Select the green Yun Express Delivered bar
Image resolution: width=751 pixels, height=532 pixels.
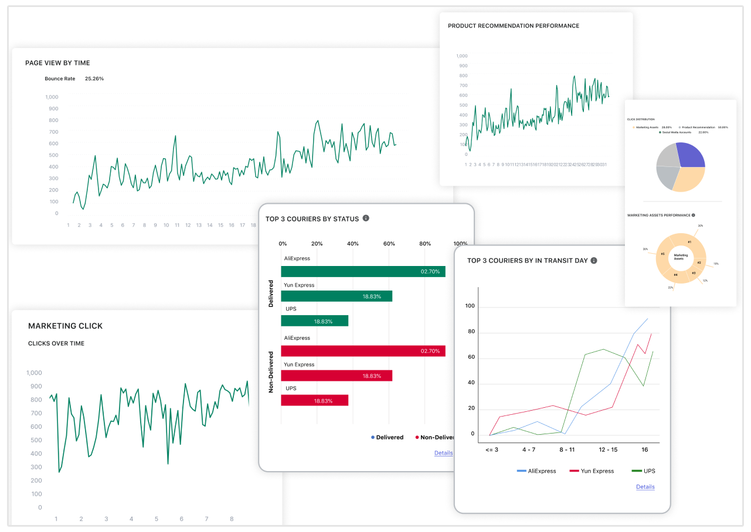point(337,296)
